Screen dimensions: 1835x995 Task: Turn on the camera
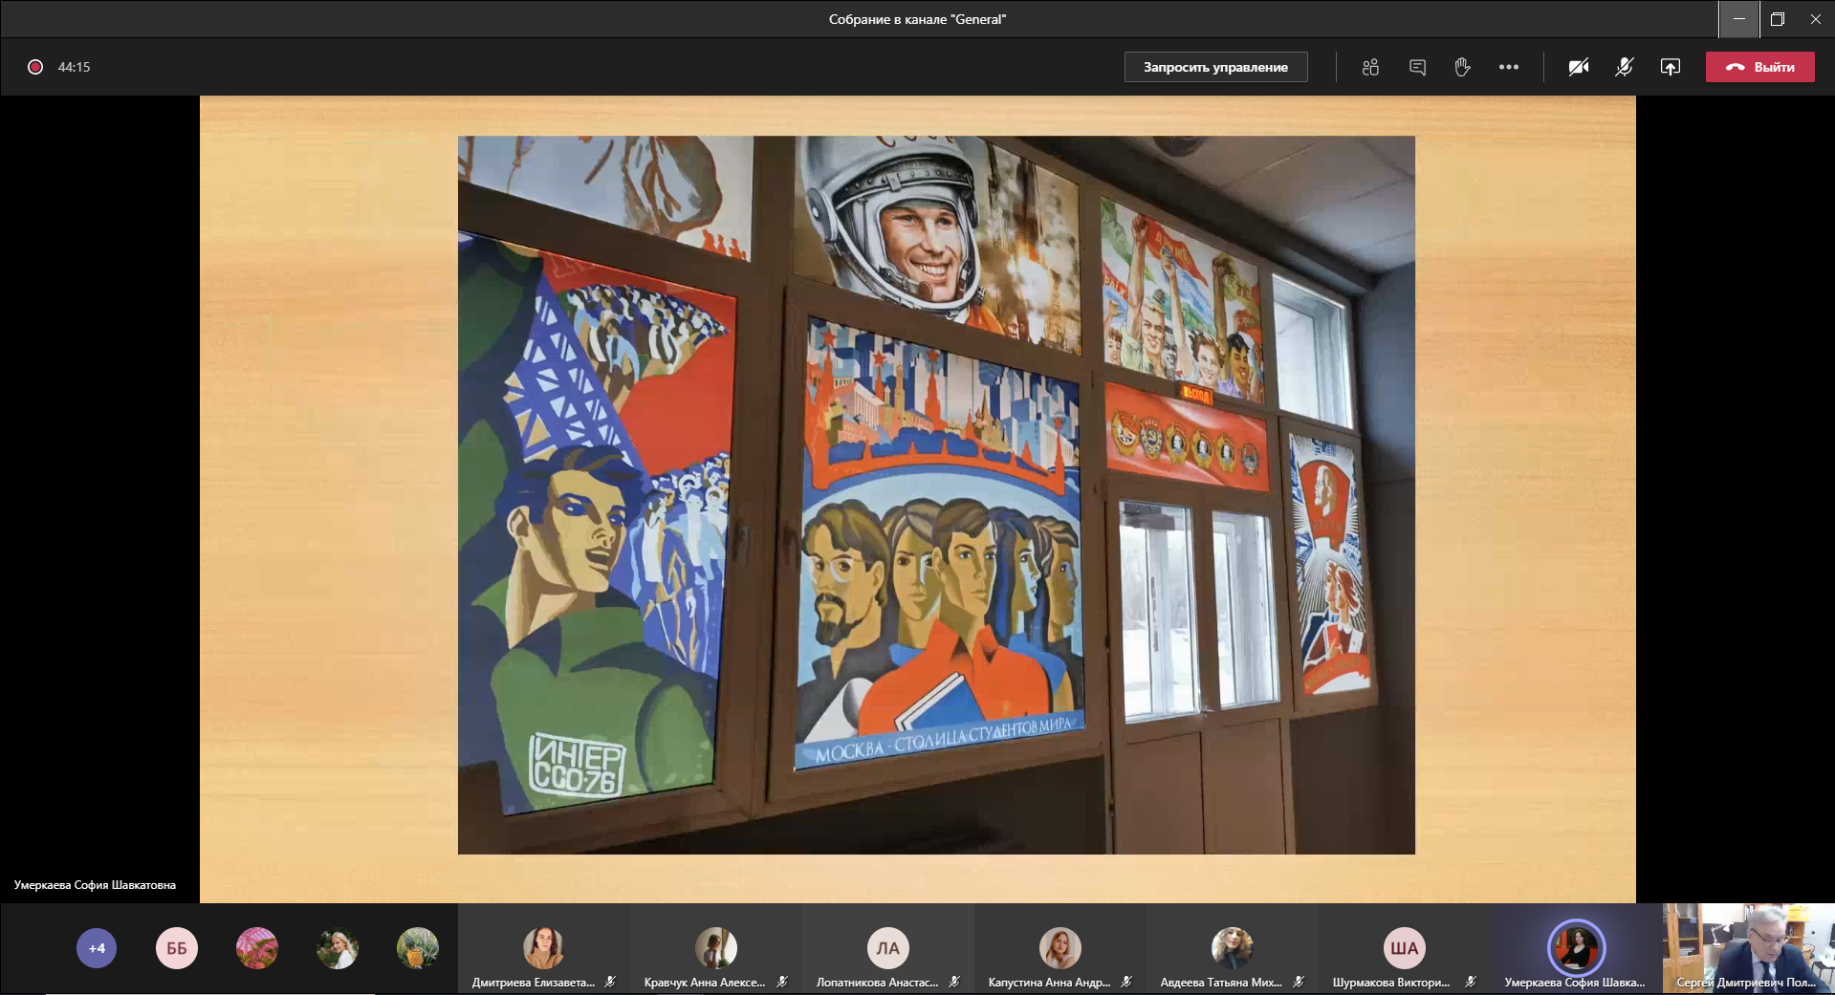(x=1579, y=67)
